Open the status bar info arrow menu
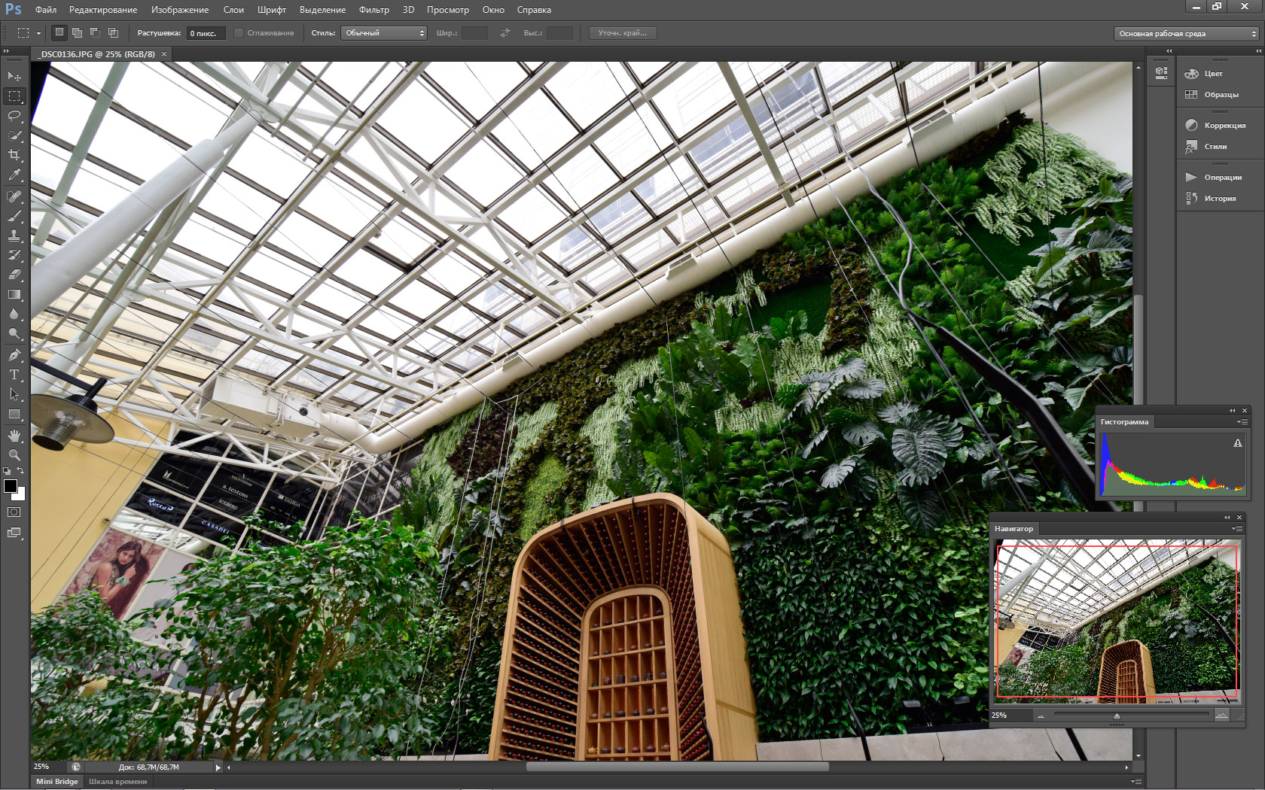The width and height of the screenshot is (1265, 790). pos(218,767)
